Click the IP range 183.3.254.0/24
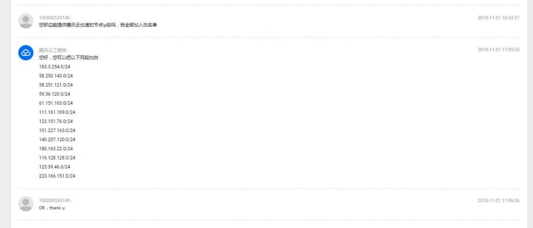Screen dimensions: 533x228 (54, 67)
